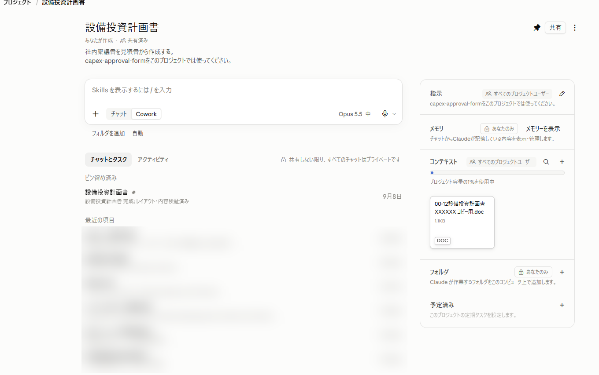Click the 共有済み sharing status label
The width and height of the screenshot is (599, 375).
(134, 40)
